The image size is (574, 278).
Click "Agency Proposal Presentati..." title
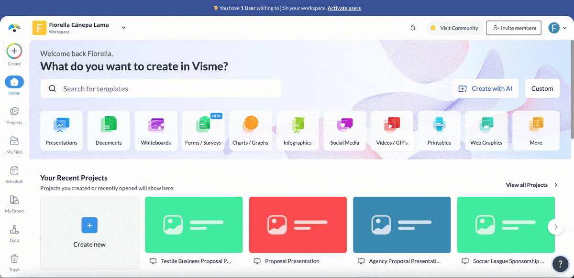point(405,261)
